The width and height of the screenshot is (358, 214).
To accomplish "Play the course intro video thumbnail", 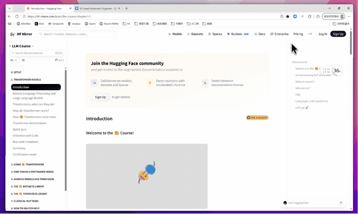I will [147, 176].
